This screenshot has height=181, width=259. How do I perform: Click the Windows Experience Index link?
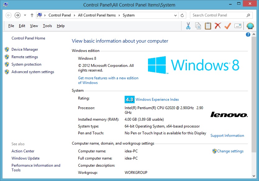[x=157, y=100]
